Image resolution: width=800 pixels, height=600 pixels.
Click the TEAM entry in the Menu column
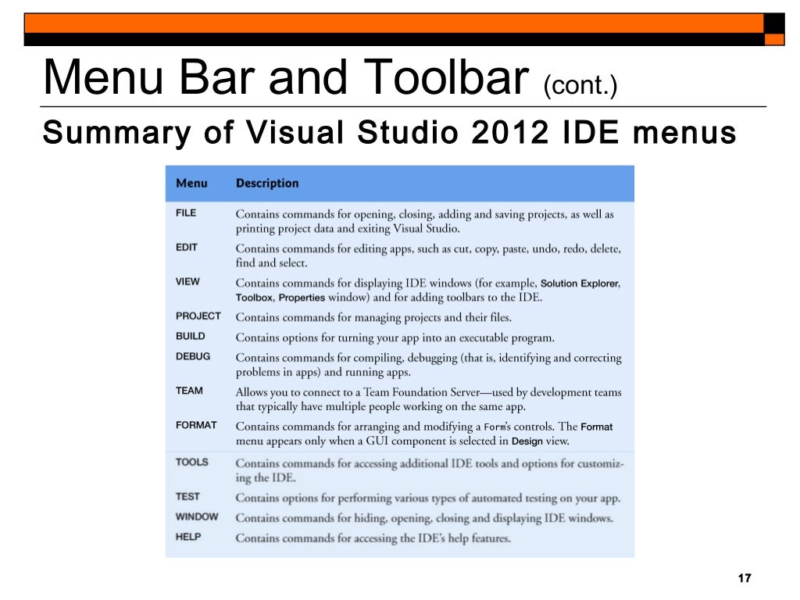189,391
